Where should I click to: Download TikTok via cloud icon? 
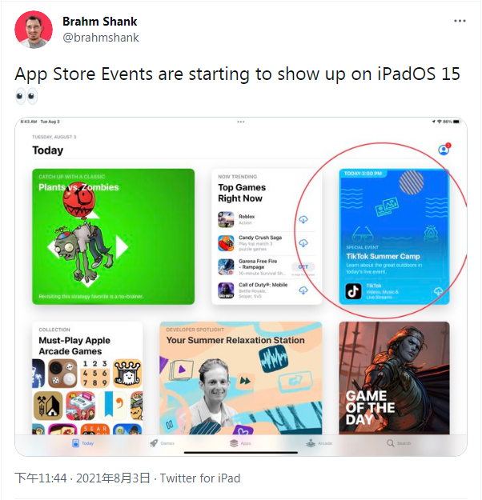(438, 291)
